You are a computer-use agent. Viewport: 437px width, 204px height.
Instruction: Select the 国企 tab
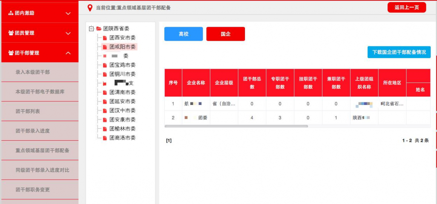225,34
